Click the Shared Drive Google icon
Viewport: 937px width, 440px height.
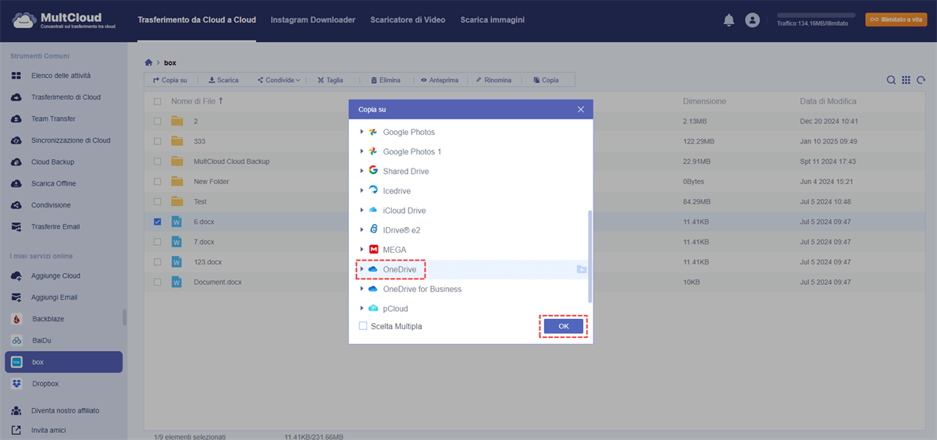point(373,171)
